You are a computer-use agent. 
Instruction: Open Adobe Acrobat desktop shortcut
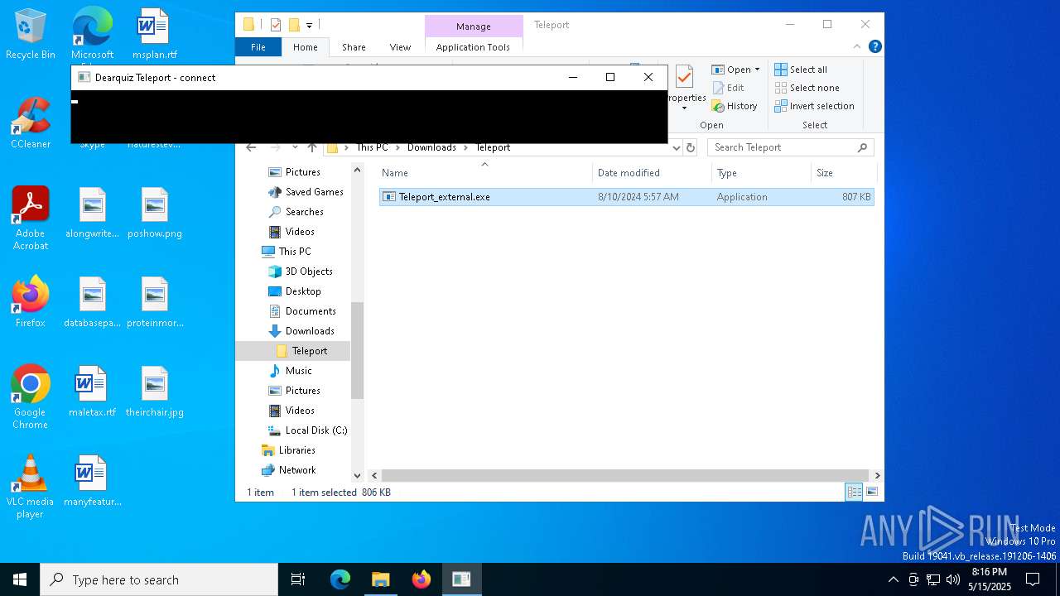tap(31, 218)
